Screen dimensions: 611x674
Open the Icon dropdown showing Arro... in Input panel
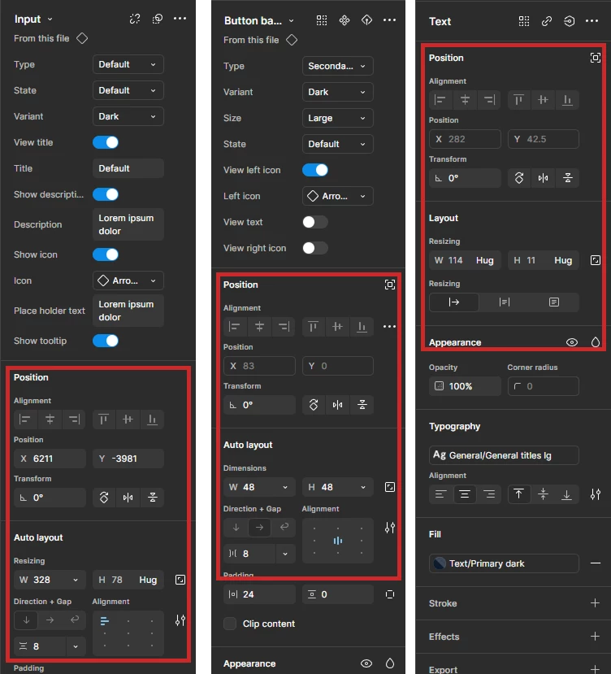point(128,280)
